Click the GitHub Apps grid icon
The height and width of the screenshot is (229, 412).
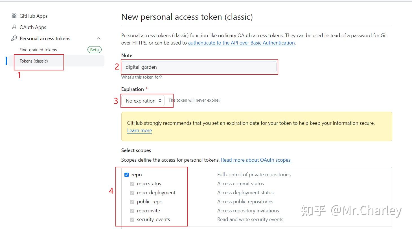pyautogui.click(x=14, y=16)
